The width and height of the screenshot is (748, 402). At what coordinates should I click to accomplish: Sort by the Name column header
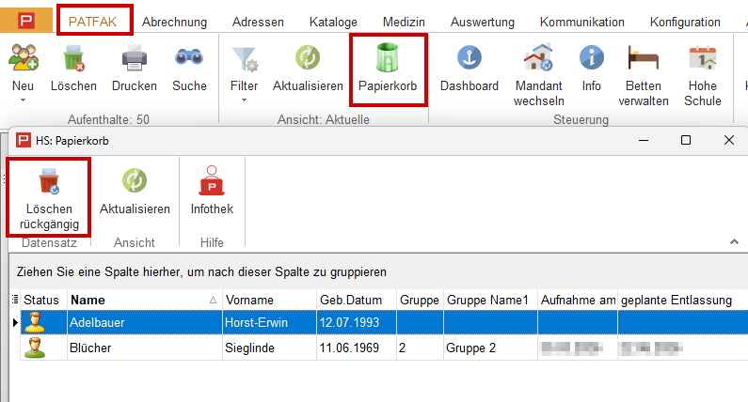[141, 300]
